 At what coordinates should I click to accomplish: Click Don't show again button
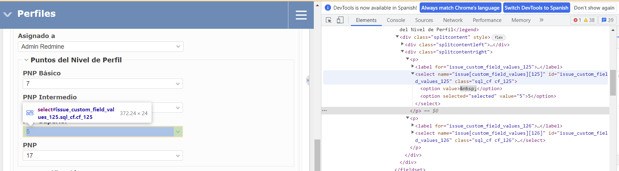tap(594, 8)
